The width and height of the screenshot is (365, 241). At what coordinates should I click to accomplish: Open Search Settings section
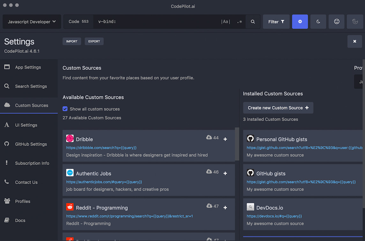(29, 86)
